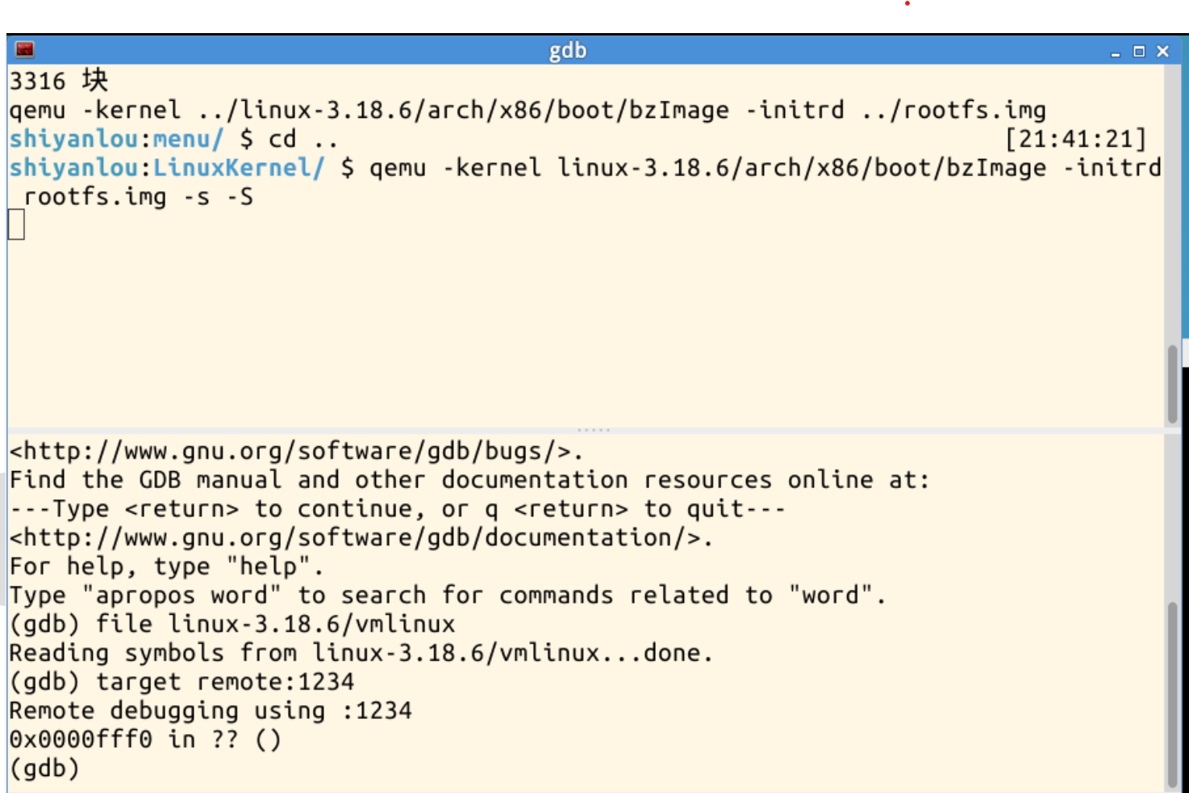Click the shiyanlou:LinuxKernel/ prompt text
The height and width of the screenshot is (793, 1189).
point(167,168)
